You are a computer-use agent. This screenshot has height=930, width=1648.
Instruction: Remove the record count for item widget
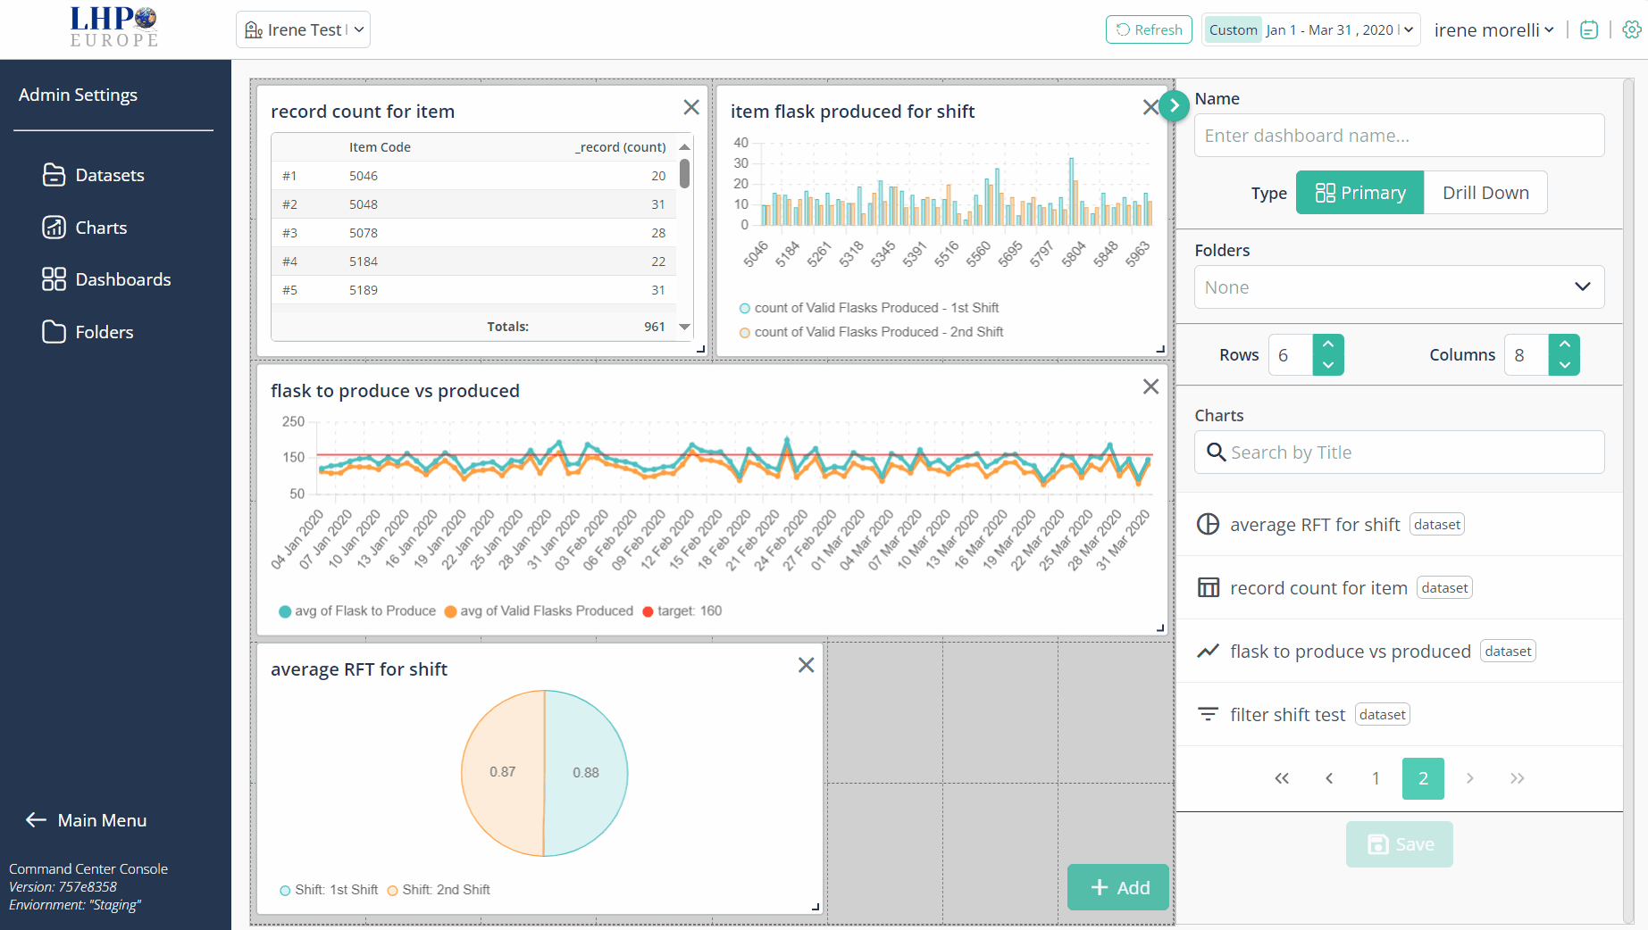[691, 107]
